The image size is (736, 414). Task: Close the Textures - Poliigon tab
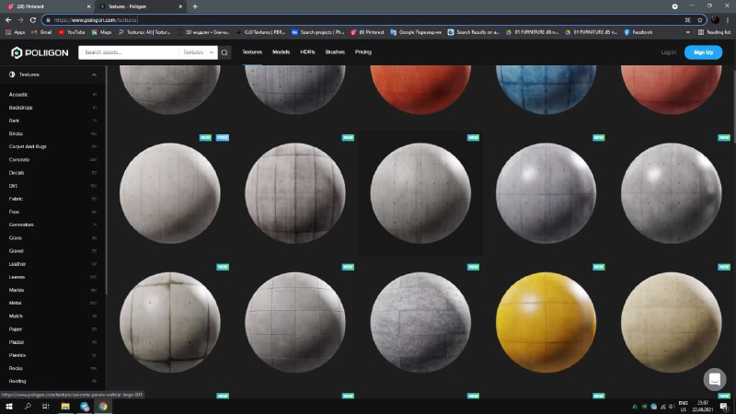pyautogui.click(x=180, y=6)
